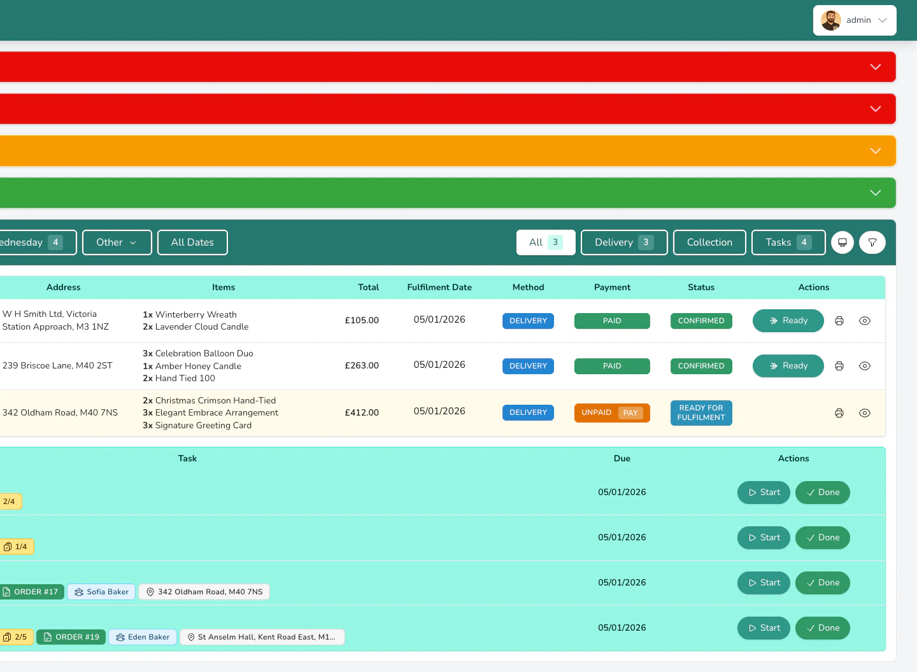
Task: Toggle the Tasks 4 filter
Action: tap(788, 242)
